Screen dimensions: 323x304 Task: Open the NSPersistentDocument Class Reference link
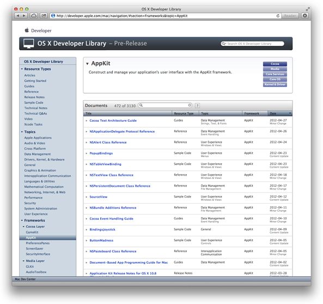tap(120, 186)
